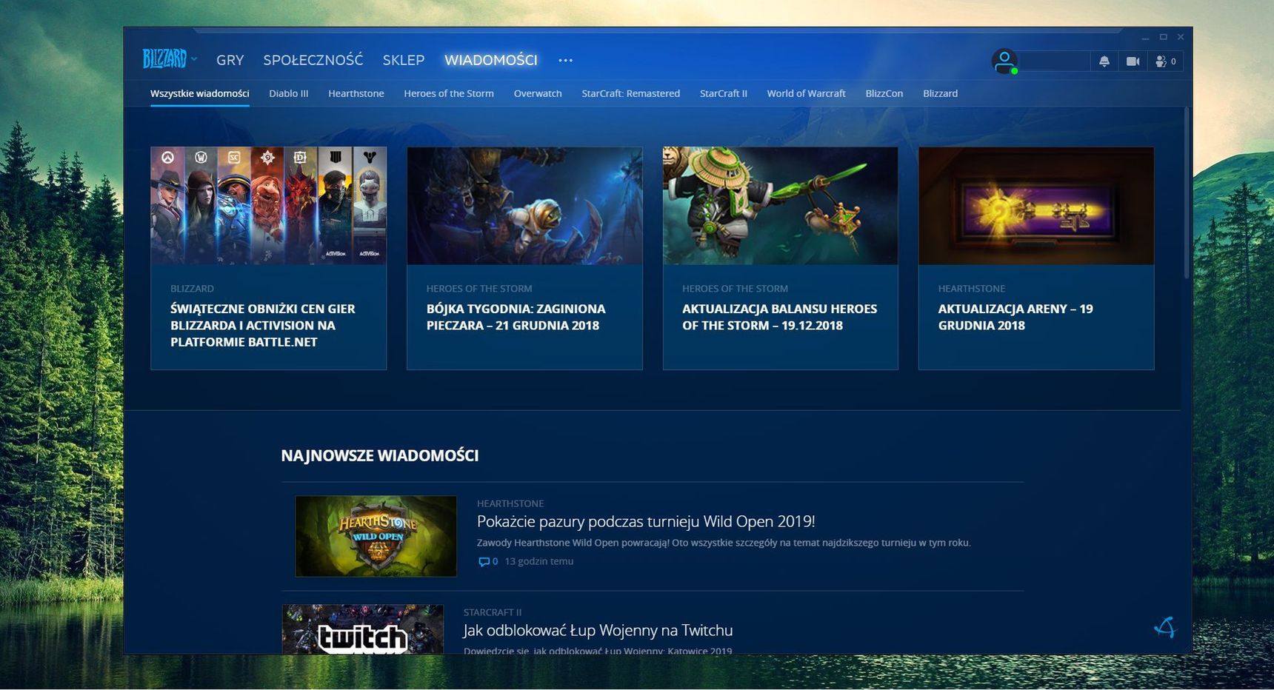Open the Blizzard holiday sale thumbnail
Image resolution: width=1274 pixels, height=690 pixels.
[268, 206]
